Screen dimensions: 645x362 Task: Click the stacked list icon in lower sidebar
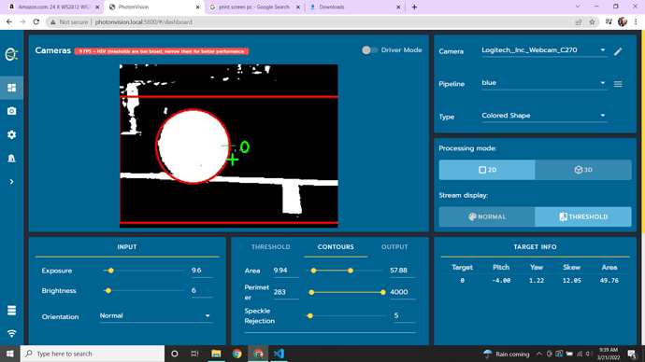11,311
